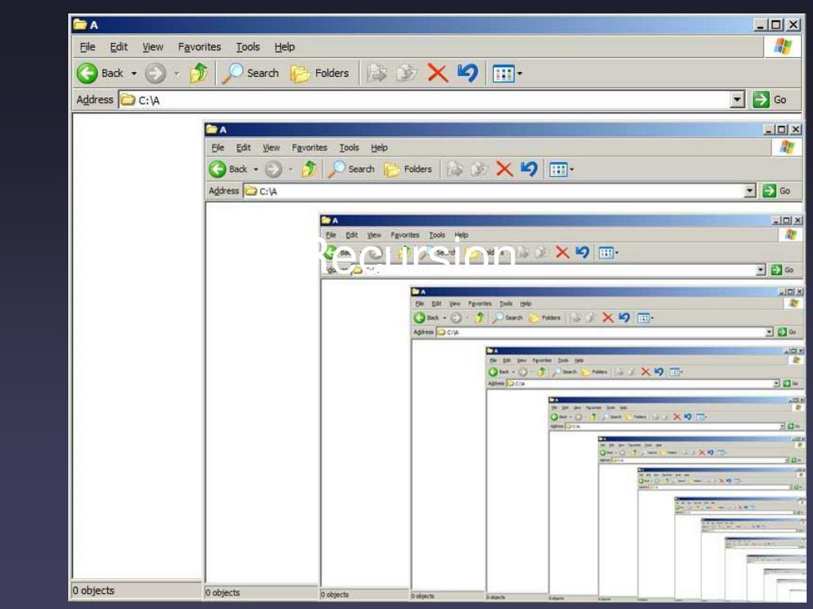Toggle Folders in the second nested window
This screenshot has width=813, height=609.
408,169
